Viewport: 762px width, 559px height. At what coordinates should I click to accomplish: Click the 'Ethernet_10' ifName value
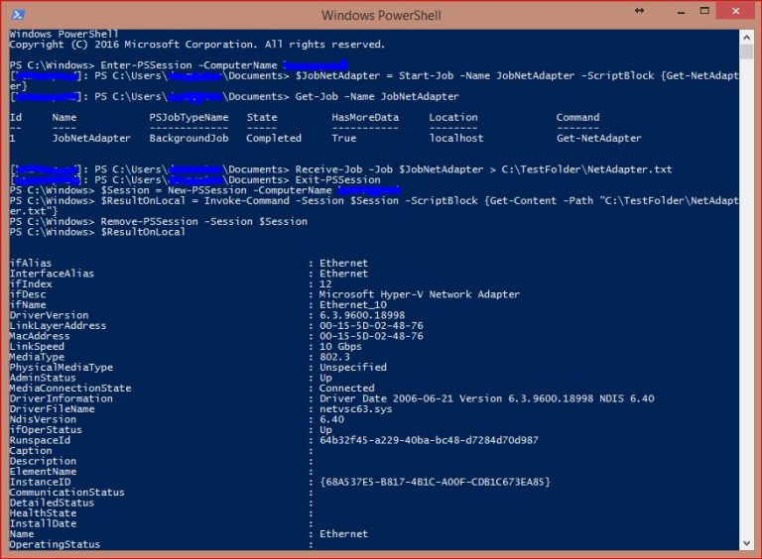pyautogui.click(x=353, y=305)
